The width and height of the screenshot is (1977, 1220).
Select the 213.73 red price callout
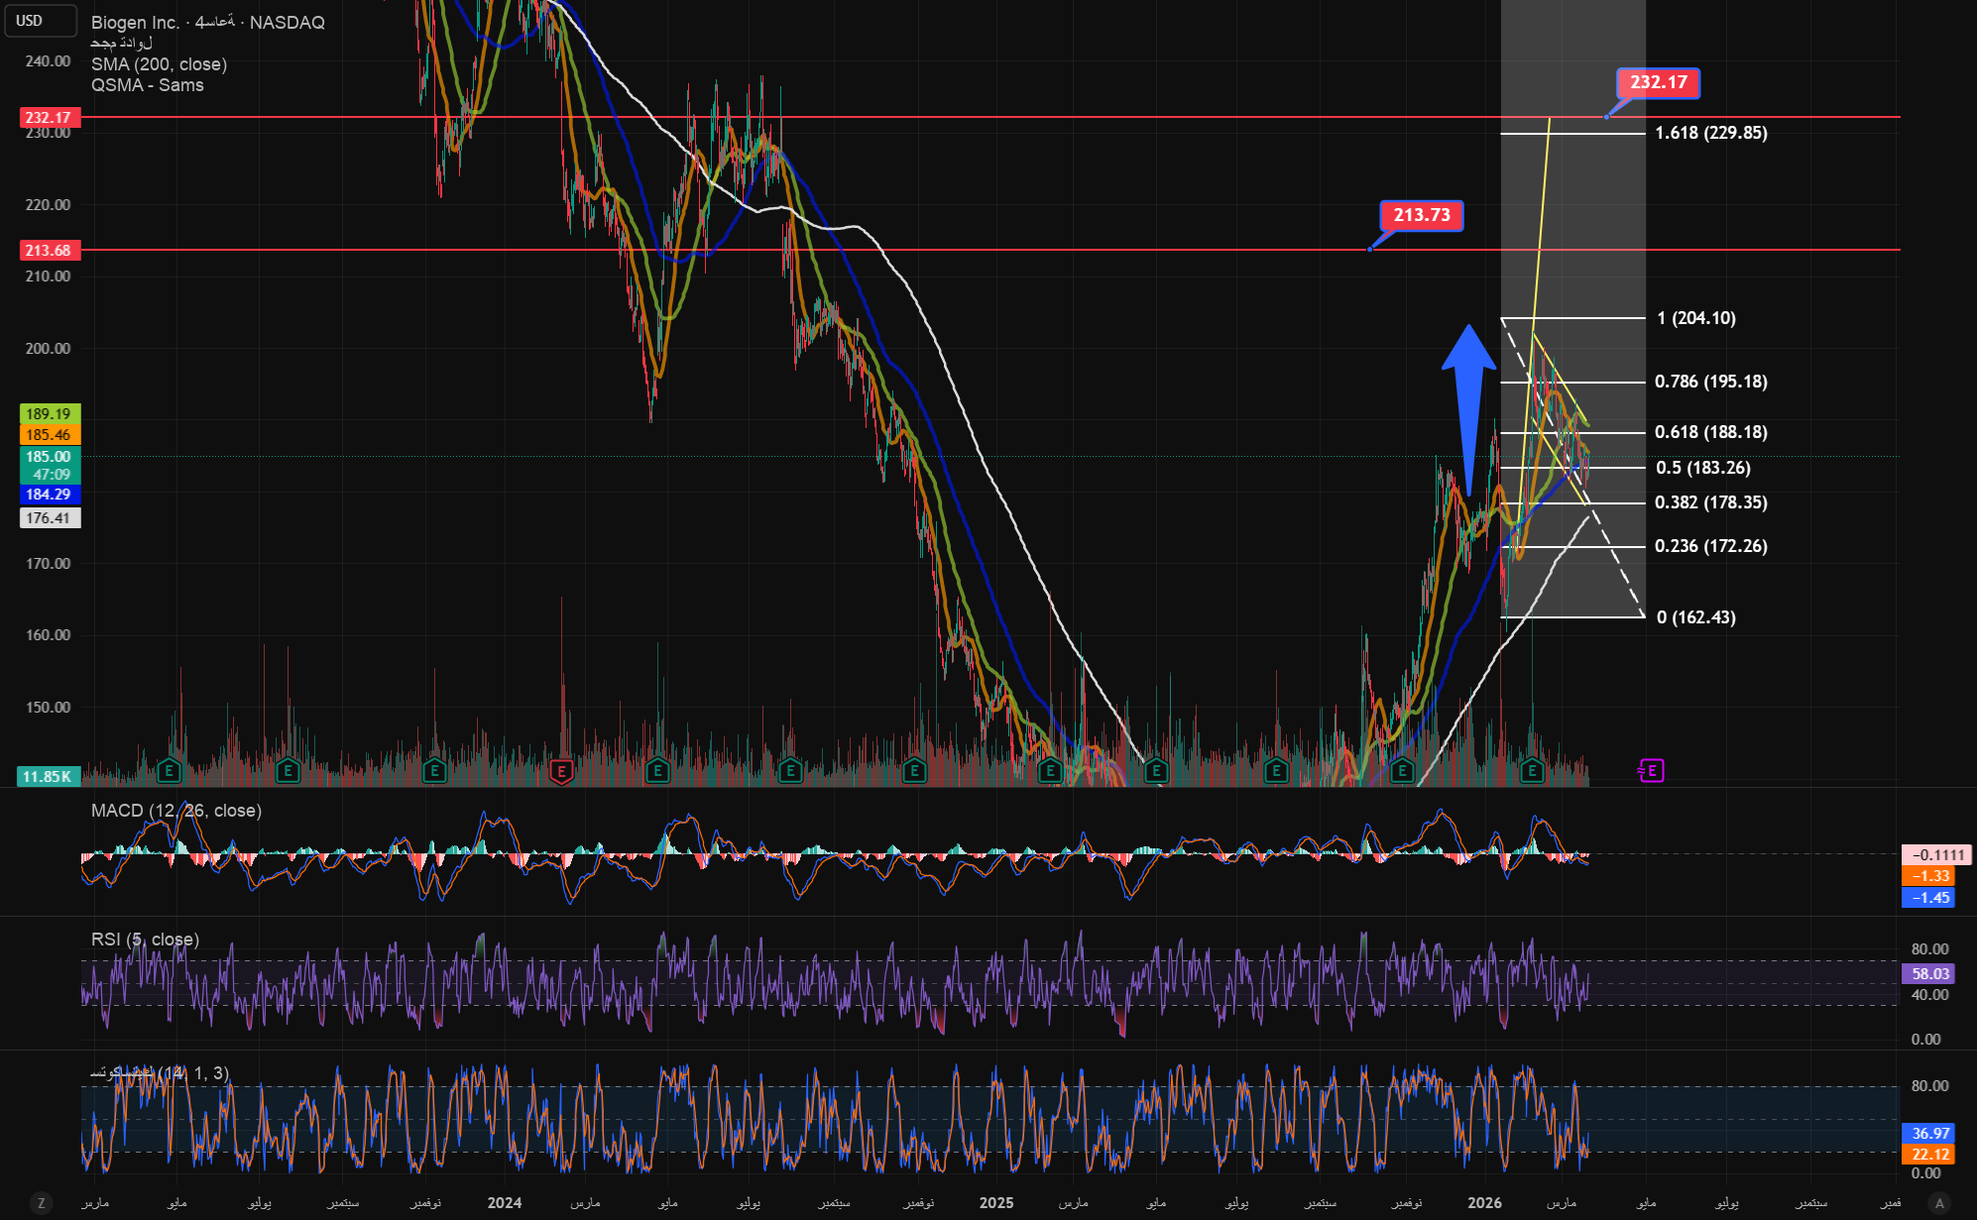coord(1421,215)
